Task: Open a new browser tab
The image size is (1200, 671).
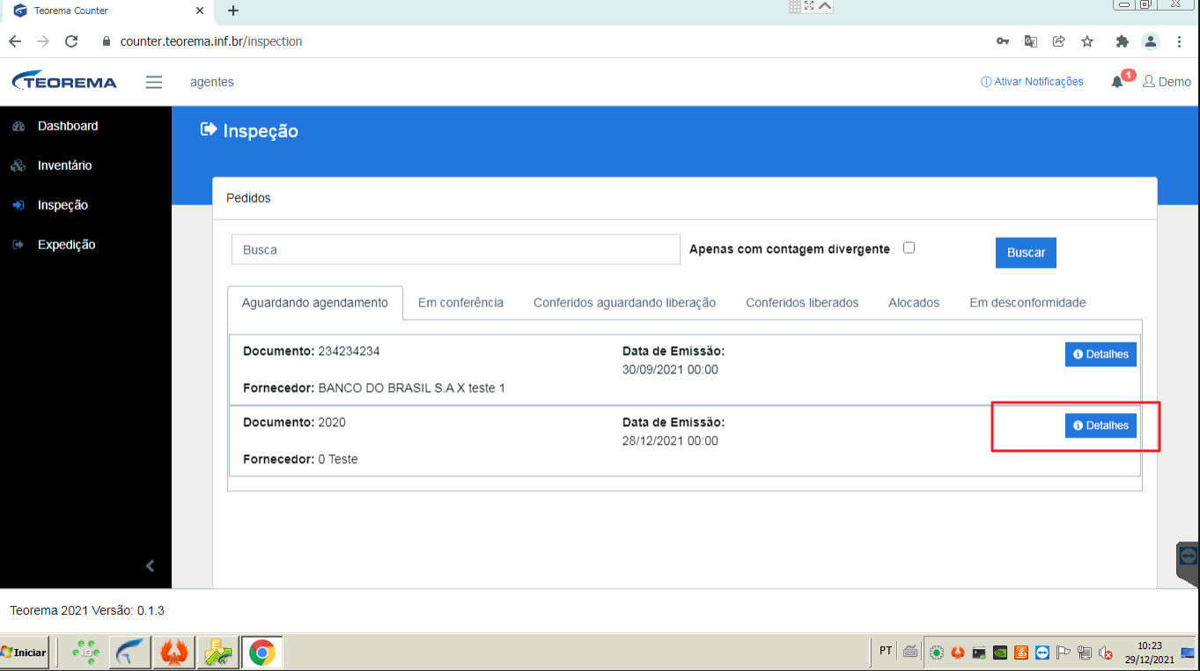Action: (x=233, y=11)
